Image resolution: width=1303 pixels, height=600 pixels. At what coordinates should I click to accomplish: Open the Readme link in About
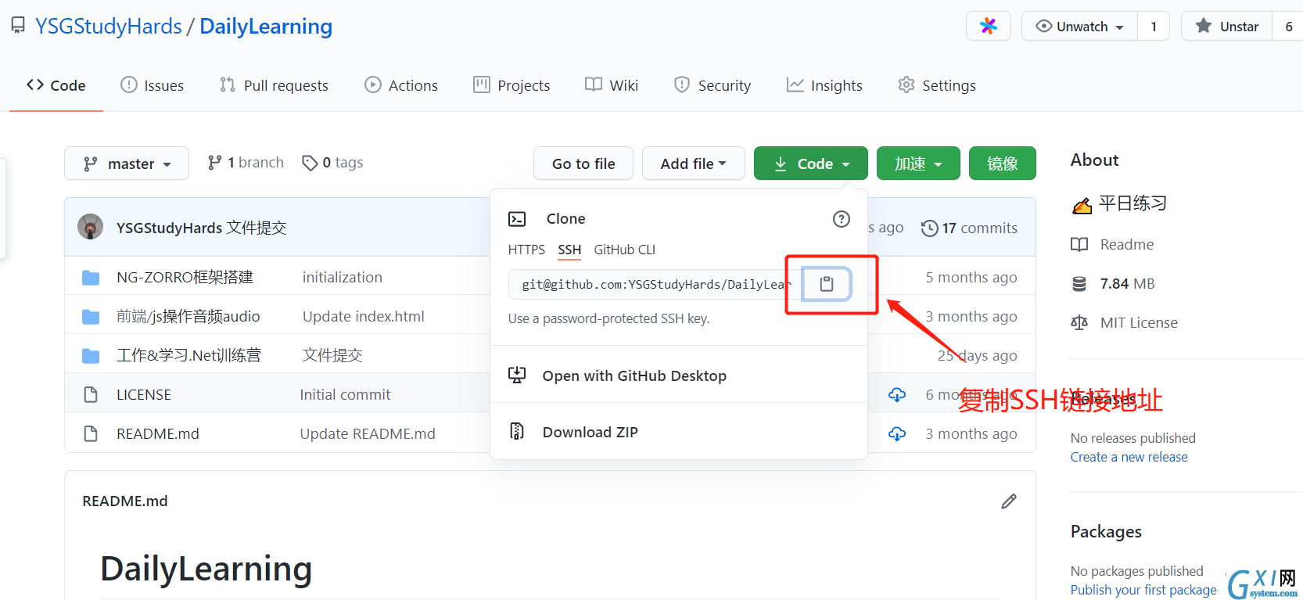click(1127, 245)
